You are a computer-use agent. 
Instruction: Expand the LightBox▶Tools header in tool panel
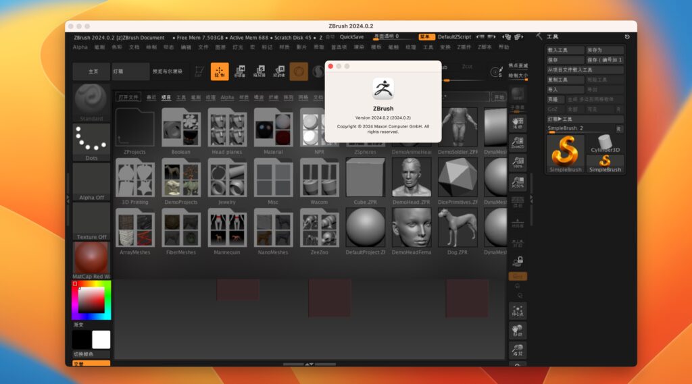click(x=585, y=119)
